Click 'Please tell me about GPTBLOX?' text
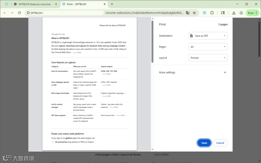This screenshot has height=163, width=261. click(113, 25)
